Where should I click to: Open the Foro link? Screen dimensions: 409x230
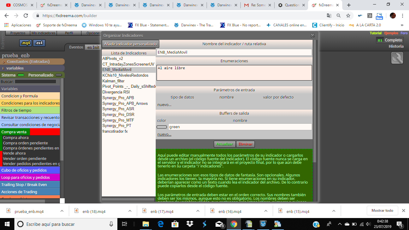(404, 33)
